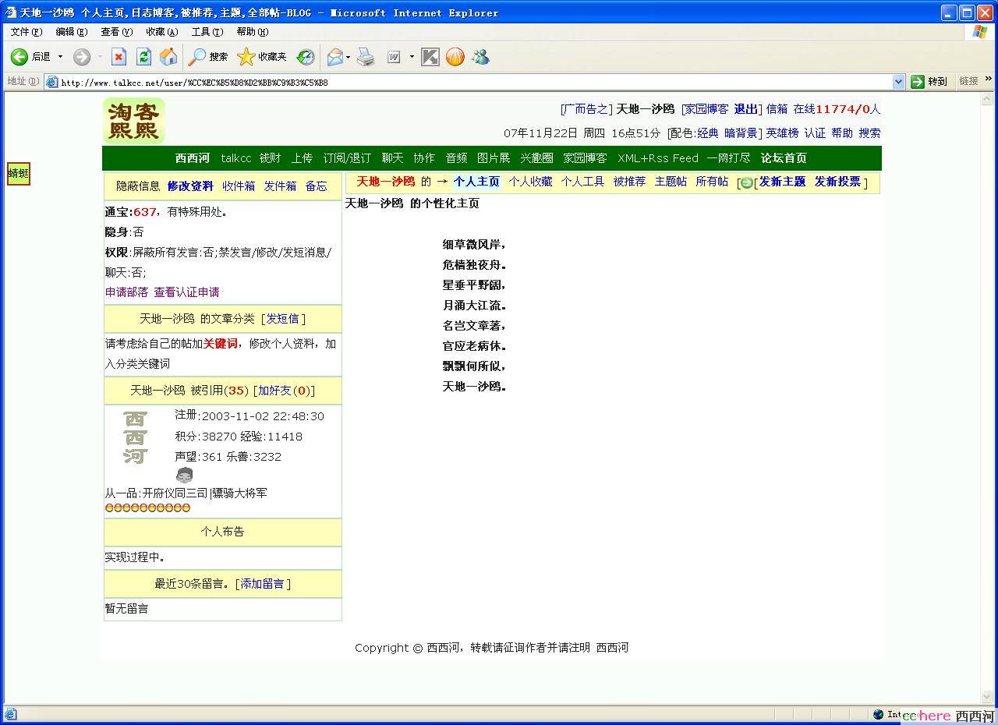Screen dimensions: 998x725
Task: Open the Forward button history dropdown arrow
Action: click(x=100, y=57)
